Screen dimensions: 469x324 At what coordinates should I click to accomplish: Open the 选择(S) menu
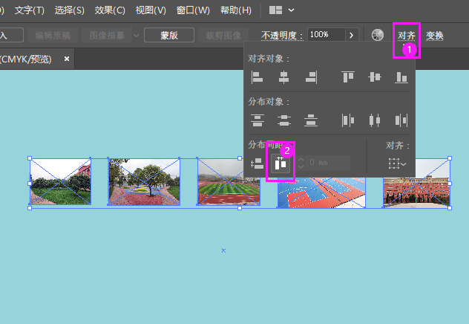point(70,10)
